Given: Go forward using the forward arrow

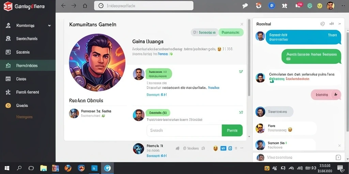Looking at the screenshot, I should tap(74, 6).
